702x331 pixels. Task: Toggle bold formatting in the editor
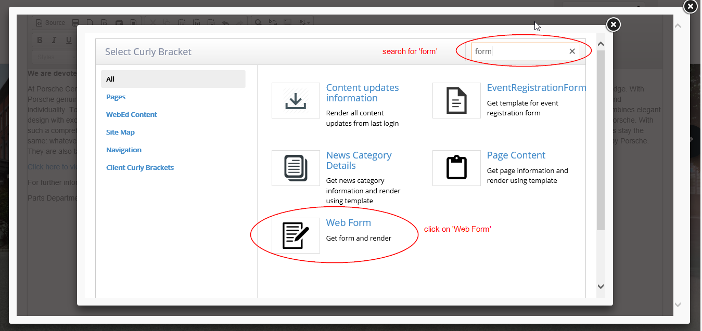pyautogui.click(x=39, y=39)
